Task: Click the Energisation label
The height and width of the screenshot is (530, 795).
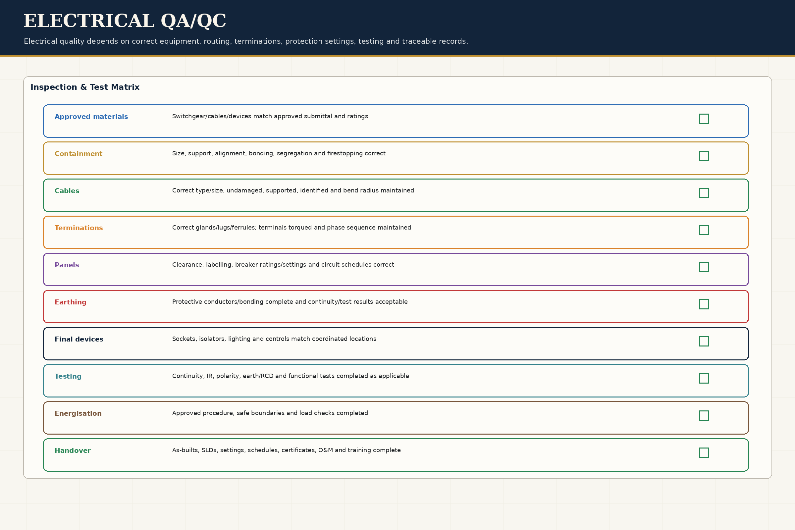Action: [78, 414]
